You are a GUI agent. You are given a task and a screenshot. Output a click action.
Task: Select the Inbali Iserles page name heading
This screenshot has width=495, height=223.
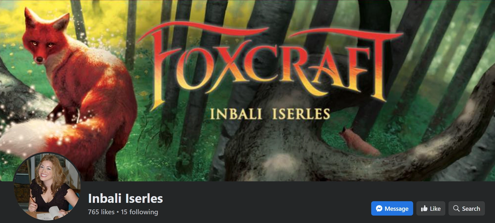pyautogui.click(x=125, y=198)
